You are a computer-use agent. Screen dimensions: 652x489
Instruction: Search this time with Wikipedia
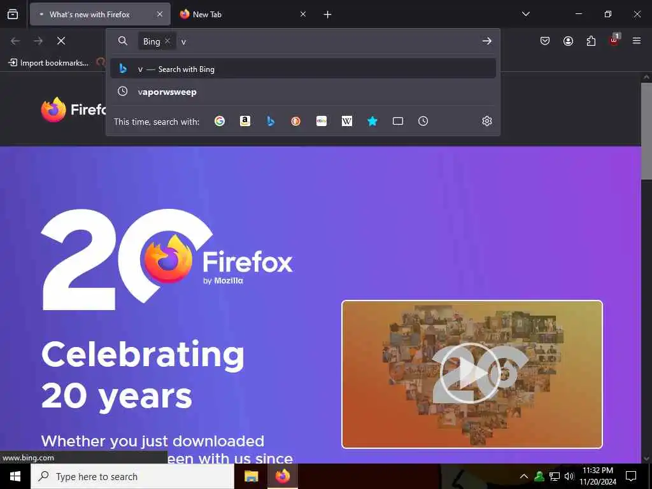pos(347,121)
